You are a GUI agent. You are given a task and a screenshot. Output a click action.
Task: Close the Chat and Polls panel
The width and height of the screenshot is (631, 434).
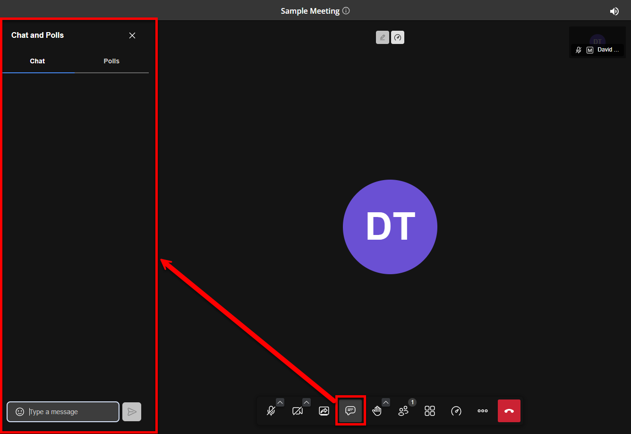pos(132,35)
